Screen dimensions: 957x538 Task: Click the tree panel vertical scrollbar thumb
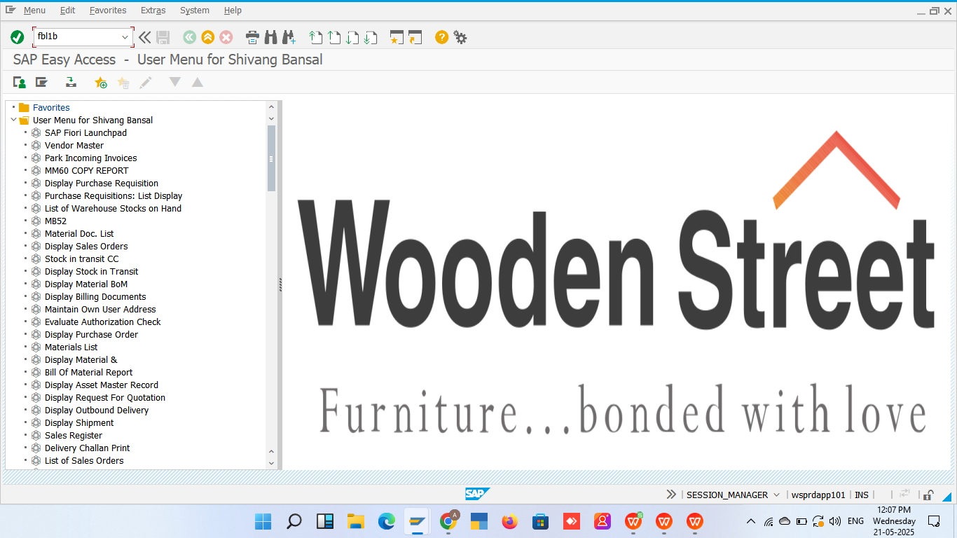tap(271, 158)
